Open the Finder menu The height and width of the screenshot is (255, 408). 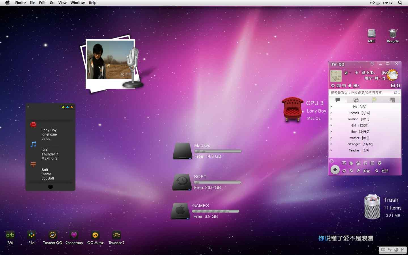pyautogui.click(x=20, y=3)
